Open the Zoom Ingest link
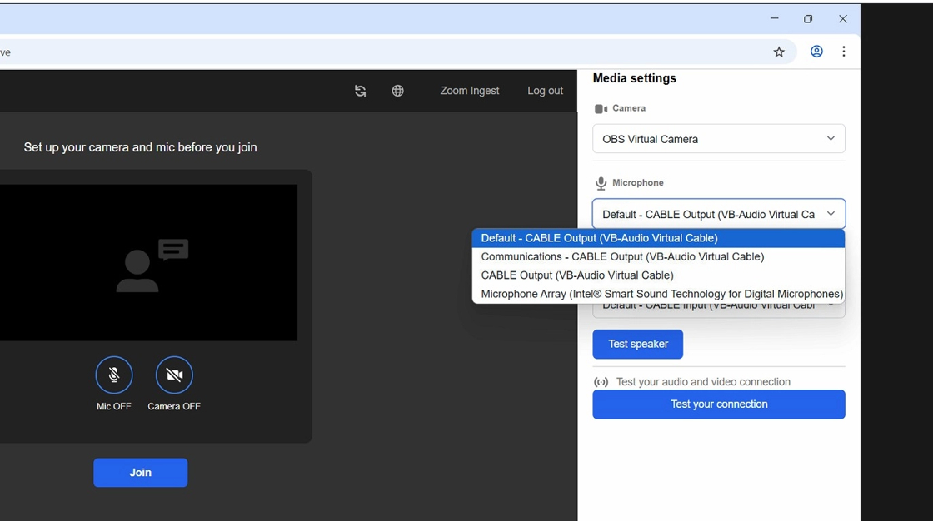933x521 pixels. (x=470, y=91)
